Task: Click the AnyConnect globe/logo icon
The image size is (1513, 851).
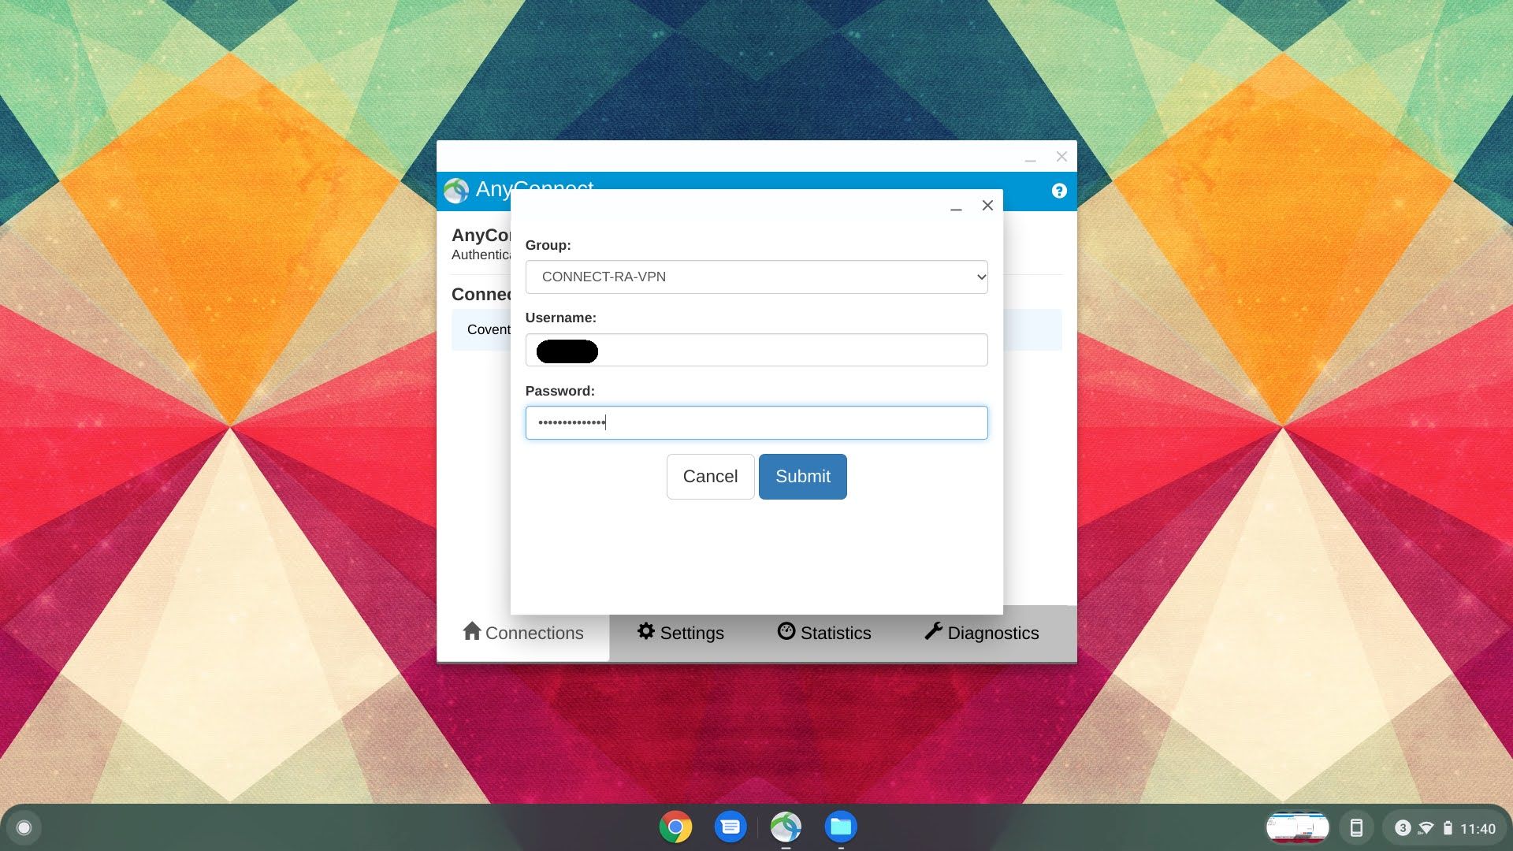Action: pos(457,191)
